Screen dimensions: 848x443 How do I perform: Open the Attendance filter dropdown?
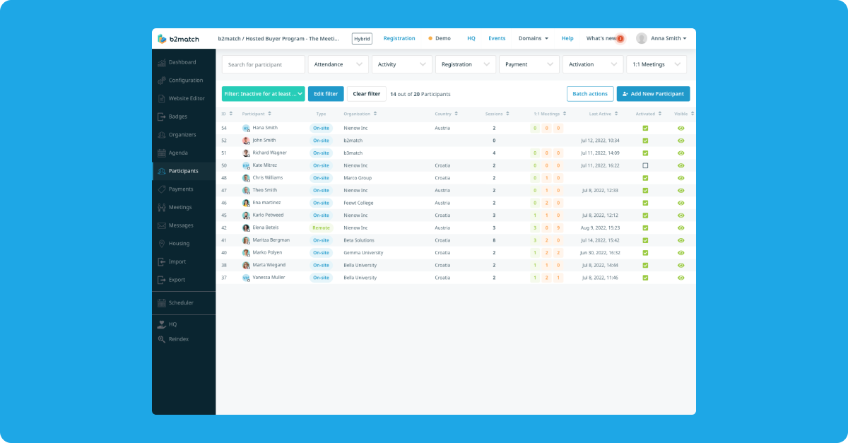pos(338,64)
